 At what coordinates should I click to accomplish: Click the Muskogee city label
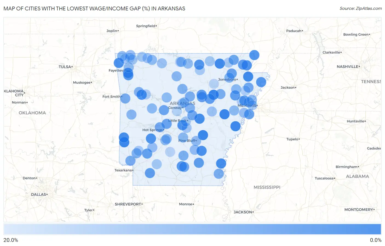[82, 83]
